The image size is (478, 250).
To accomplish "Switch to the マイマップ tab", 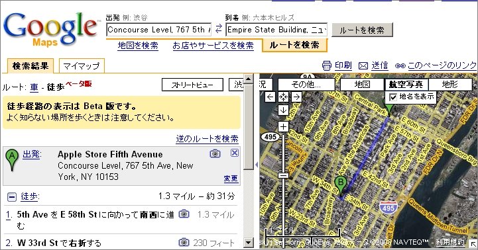I will (x=82, y=65).
